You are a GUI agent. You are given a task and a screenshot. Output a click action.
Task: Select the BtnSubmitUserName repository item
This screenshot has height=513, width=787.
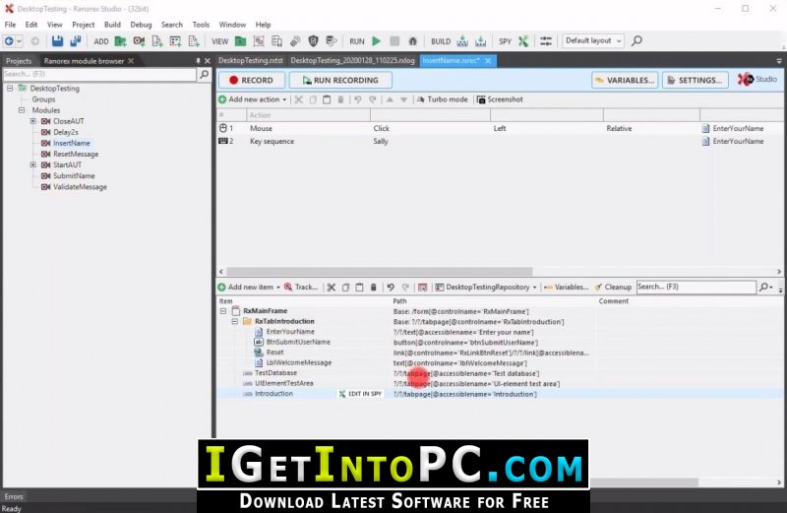tap(298, 343)
